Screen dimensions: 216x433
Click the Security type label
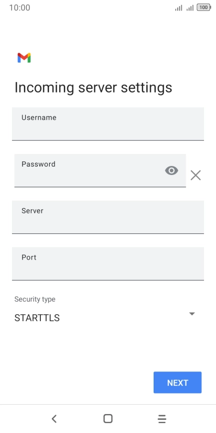point(35,300)
